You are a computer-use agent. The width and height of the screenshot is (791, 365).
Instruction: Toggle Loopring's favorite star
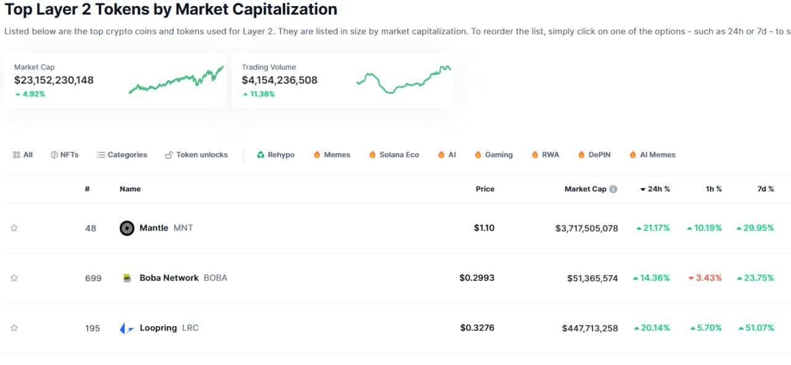point(14,328)
